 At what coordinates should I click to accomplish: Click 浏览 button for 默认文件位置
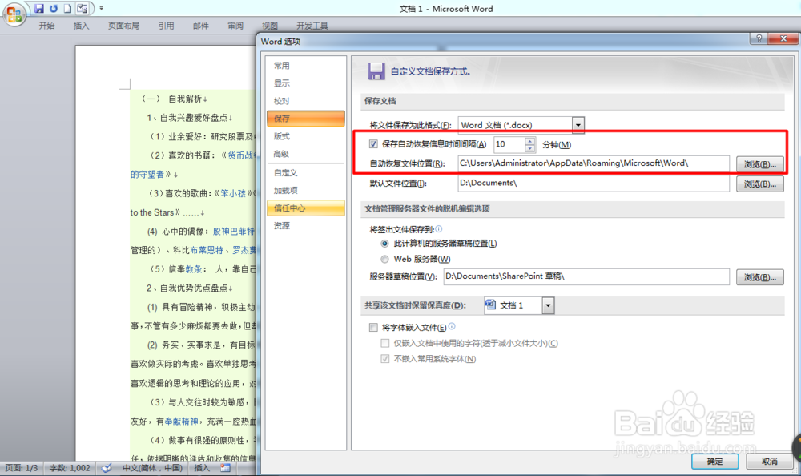759,184
